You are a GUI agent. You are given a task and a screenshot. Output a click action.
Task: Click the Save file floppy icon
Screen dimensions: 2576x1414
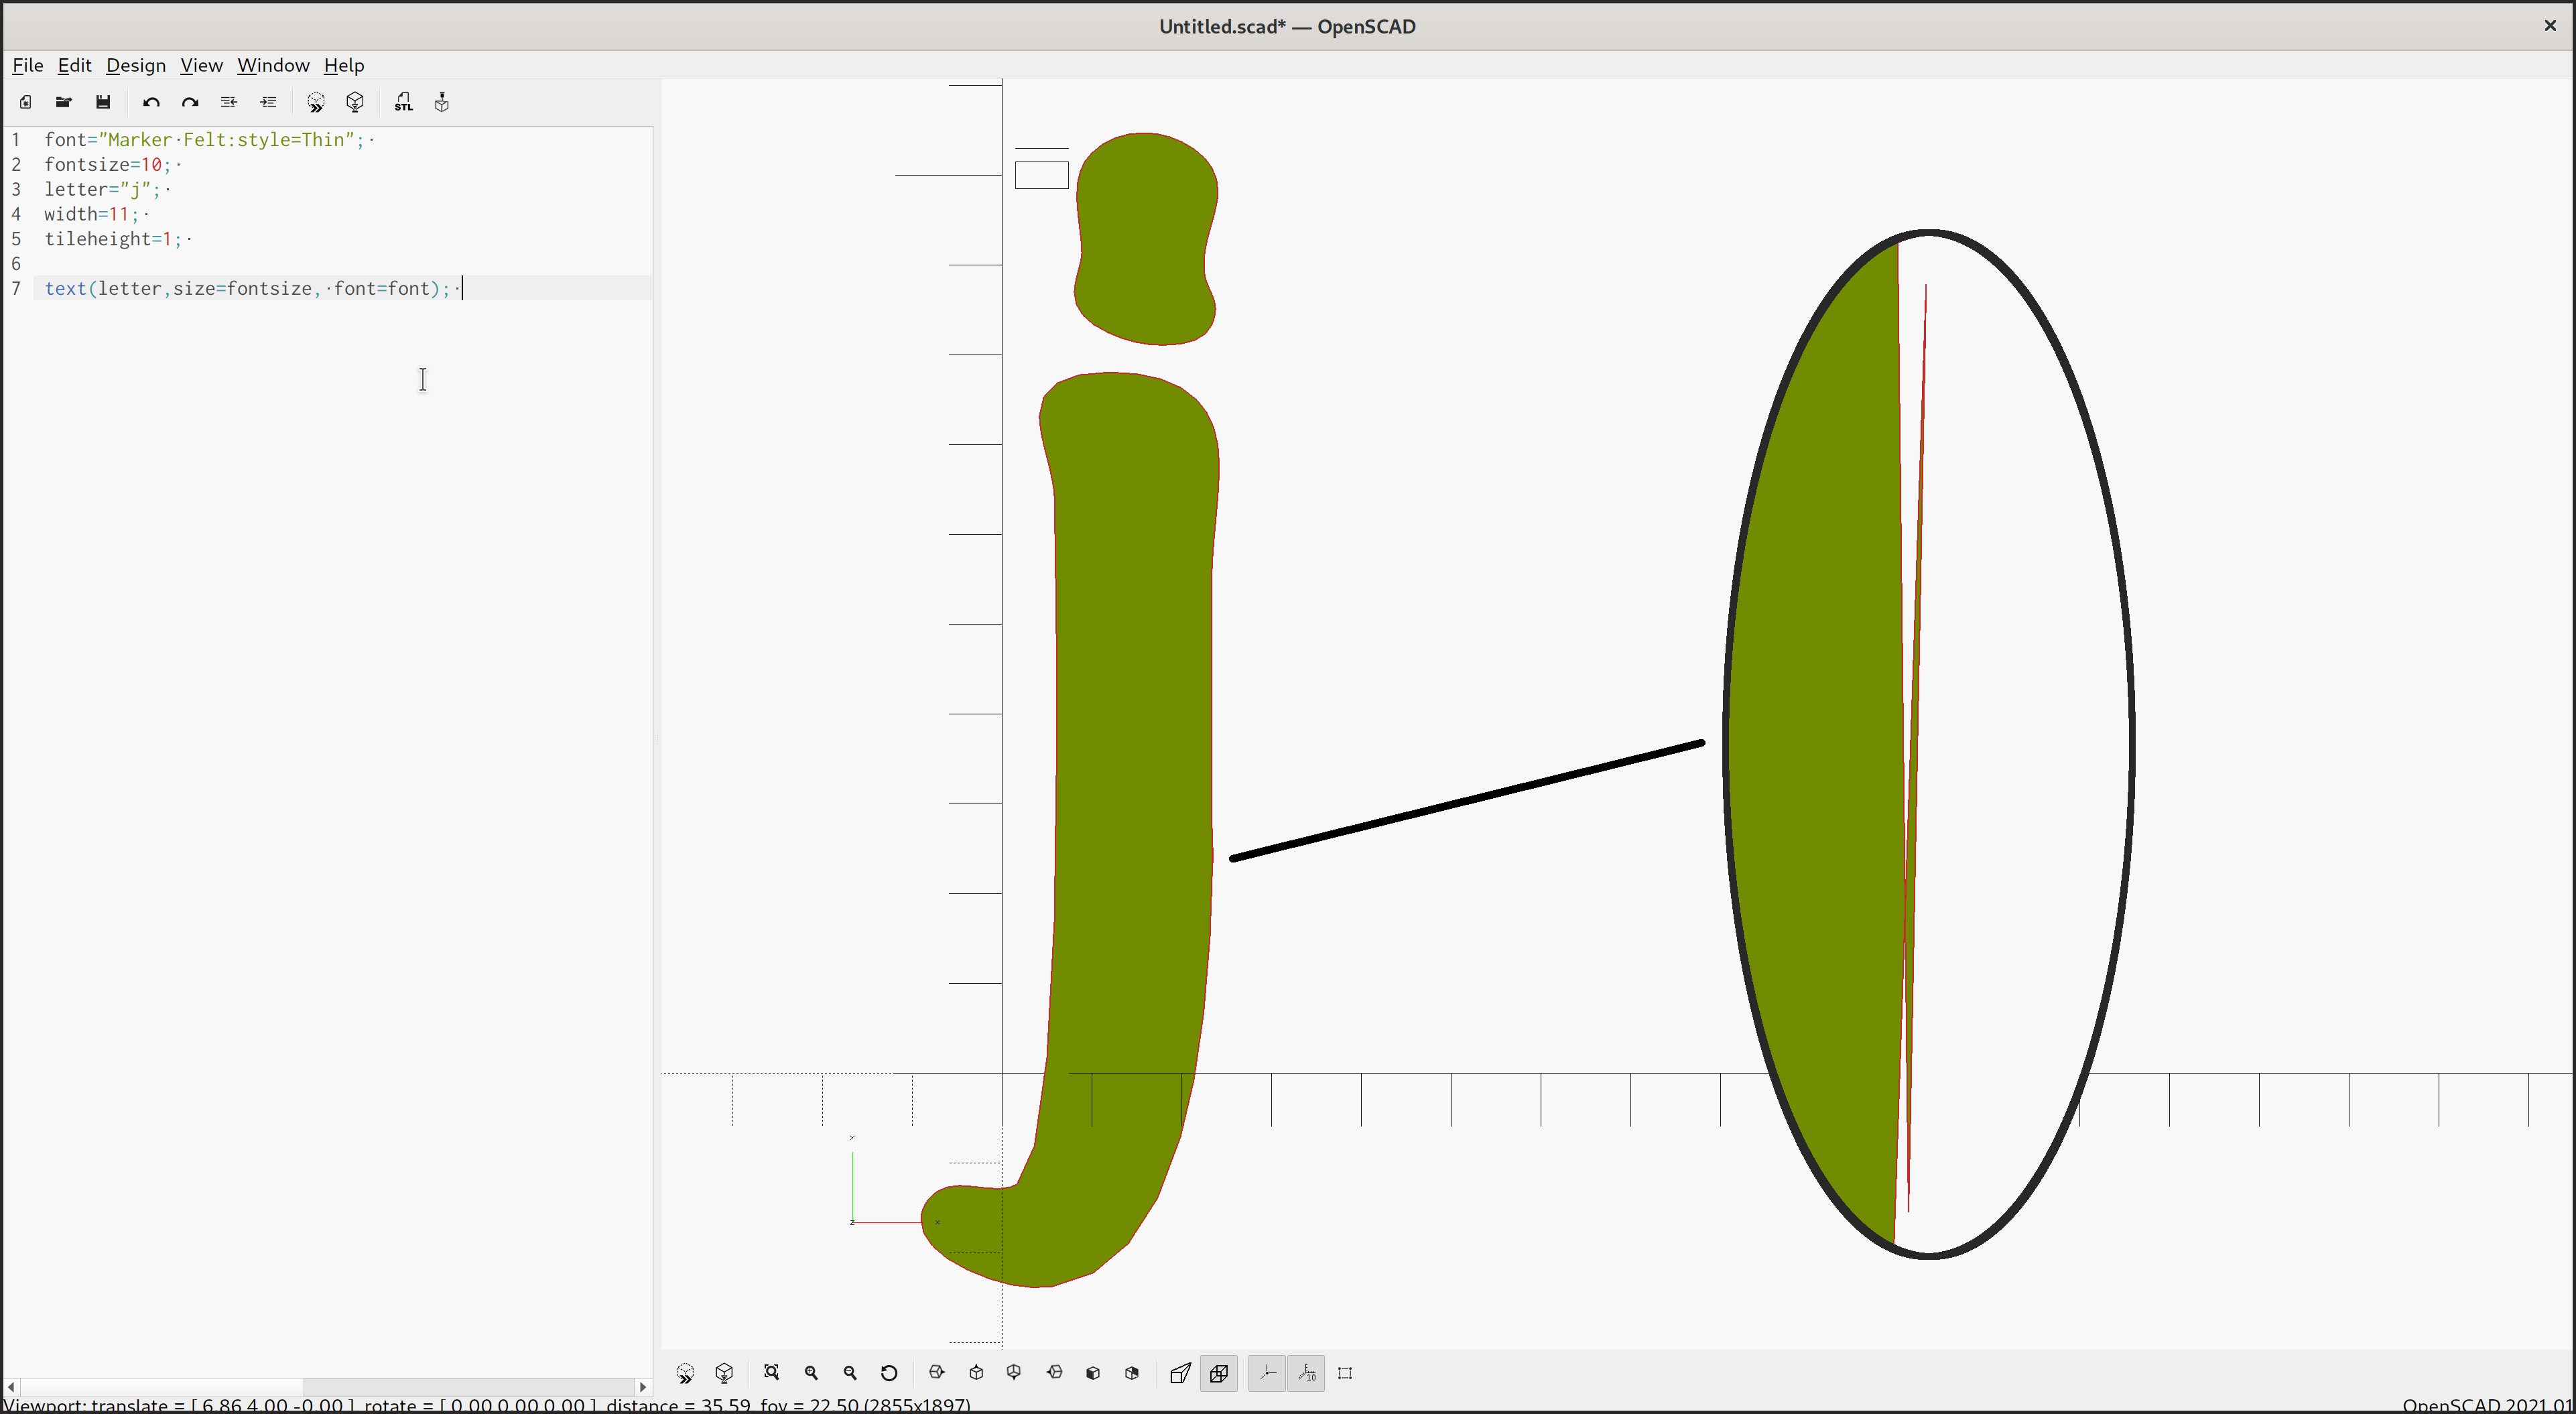pos(103,102)
